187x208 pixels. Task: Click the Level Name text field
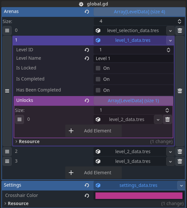133,58
